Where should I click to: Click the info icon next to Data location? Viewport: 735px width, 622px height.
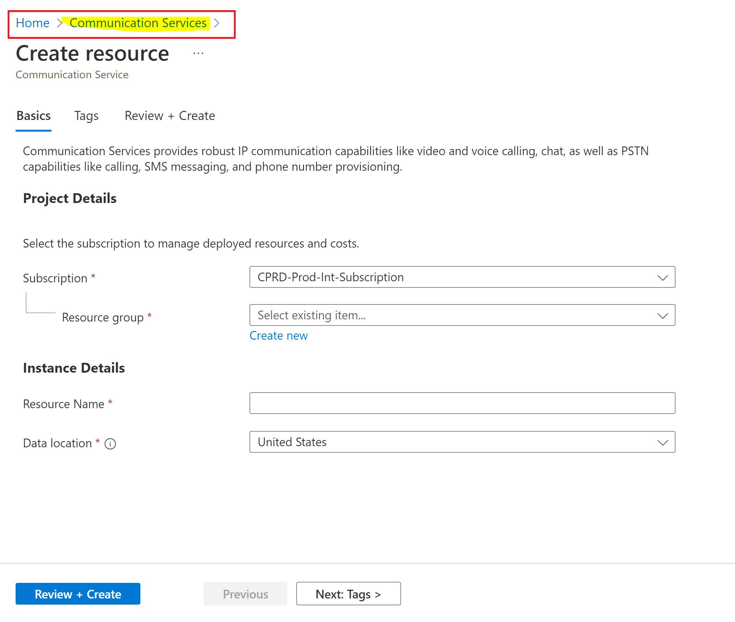110,443
